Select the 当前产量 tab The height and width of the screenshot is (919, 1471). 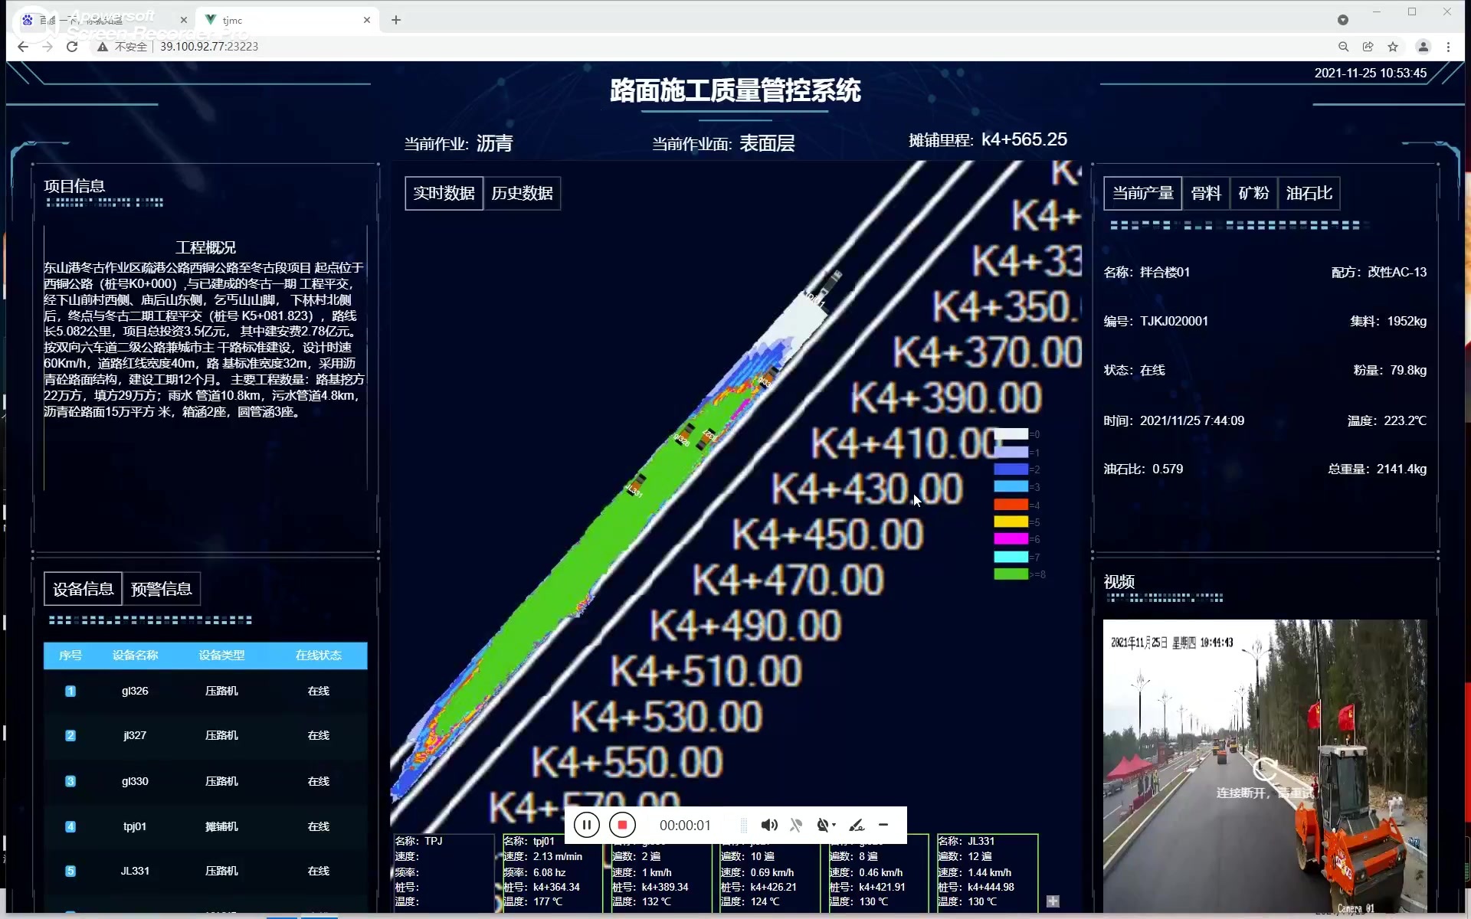pyautogui.click(x=1142, y=193)
